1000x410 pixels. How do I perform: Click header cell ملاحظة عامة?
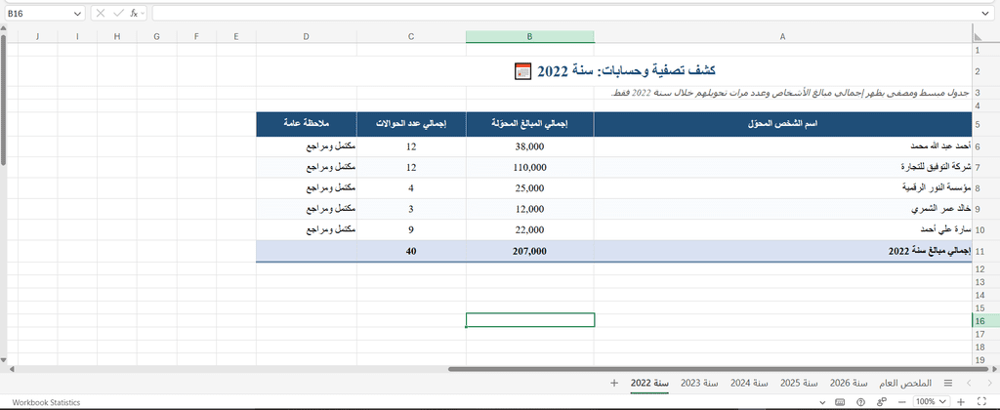(306, 124)
